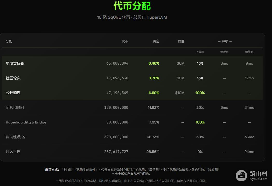Click the 50% launch unlock value
Image resolution: width=272 pixels, height=186 pixels.
tap(200, 137)
